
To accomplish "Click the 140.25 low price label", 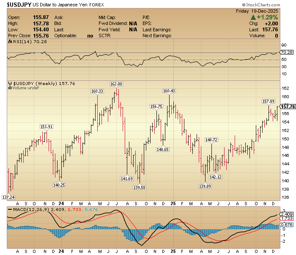I will point(59,185).
